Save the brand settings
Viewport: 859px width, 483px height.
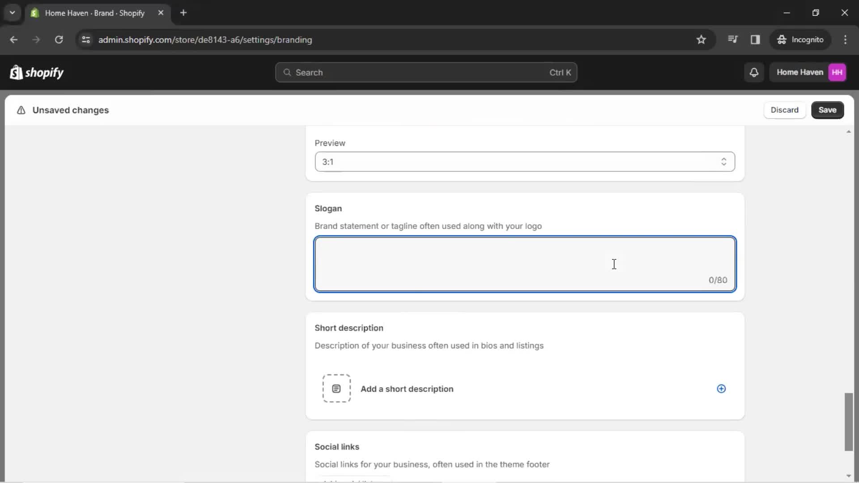tap(827, 110)
